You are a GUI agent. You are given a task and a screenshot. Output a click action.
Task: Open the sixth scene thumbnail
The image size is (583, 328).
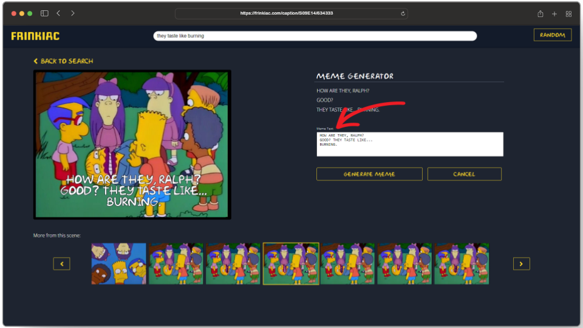(404, 264)
